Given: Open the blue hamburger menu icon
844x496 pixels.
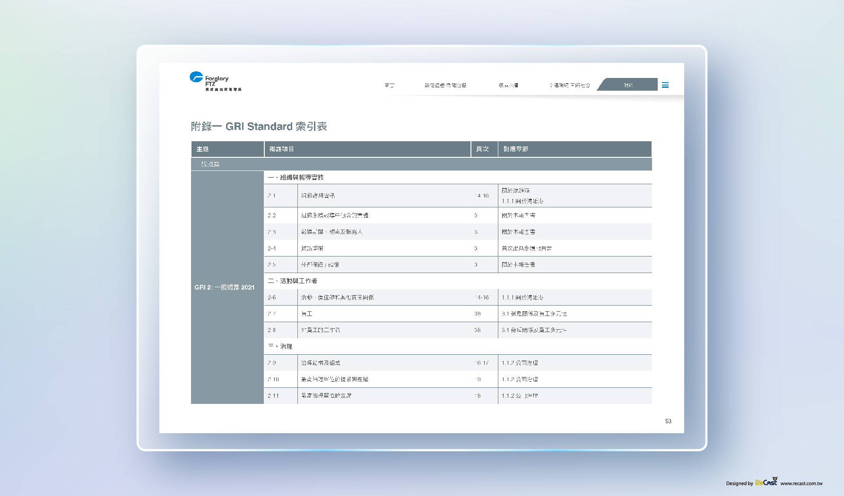Looking at the screenshot, I should point(665,85).
